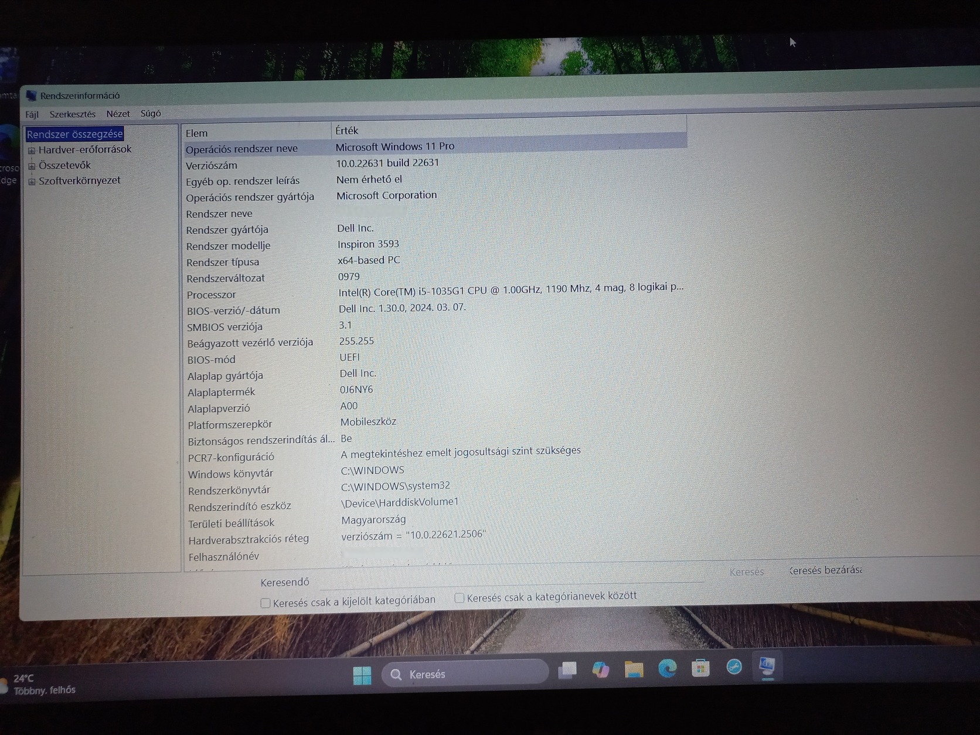Click the Területi beállítások value 'Magyarország'
The image size is (980, 735).
point(373,520)
